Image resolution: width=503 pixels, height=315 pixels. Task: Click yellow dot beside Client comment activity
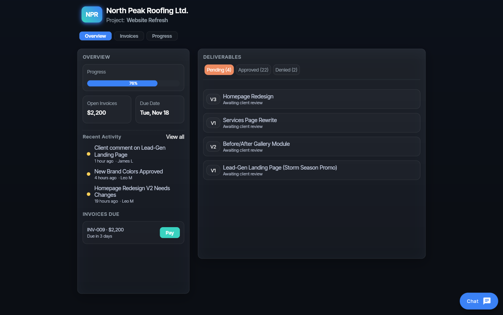[x=89, y=154]
